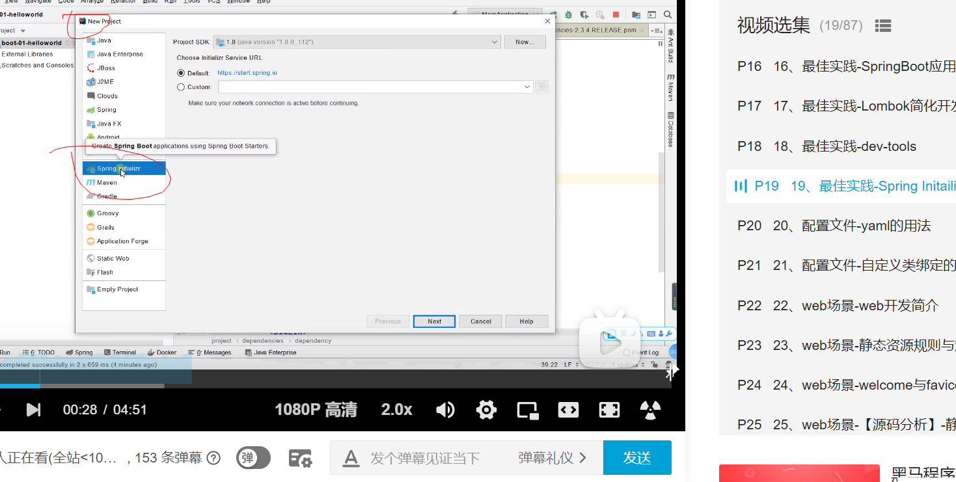Open IDE Search Everywhere magnifier
956x482 pixels.
point(668,14)
